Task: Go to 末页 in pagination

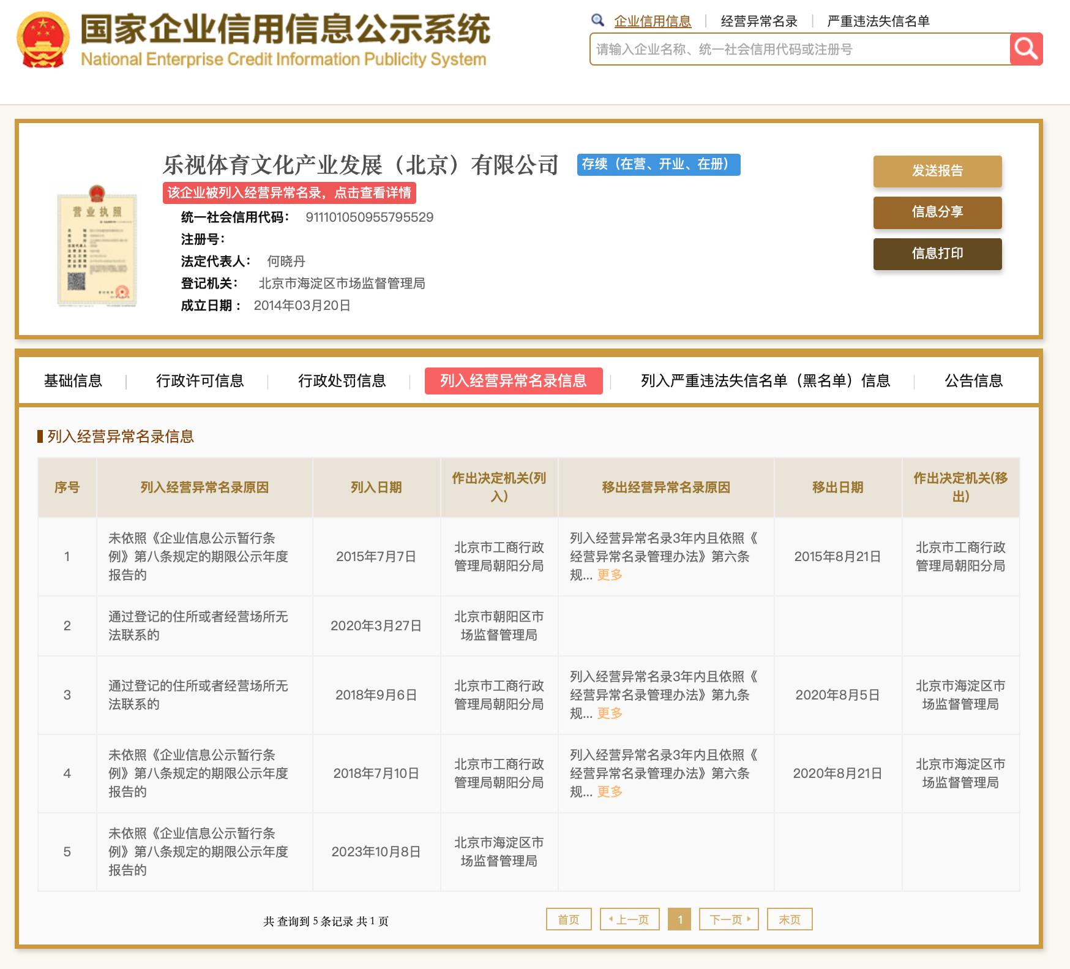Action: pyautogui.click(x=790, y=919)
